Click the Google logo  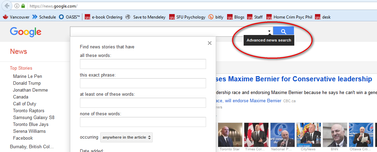tap(26, 32)
